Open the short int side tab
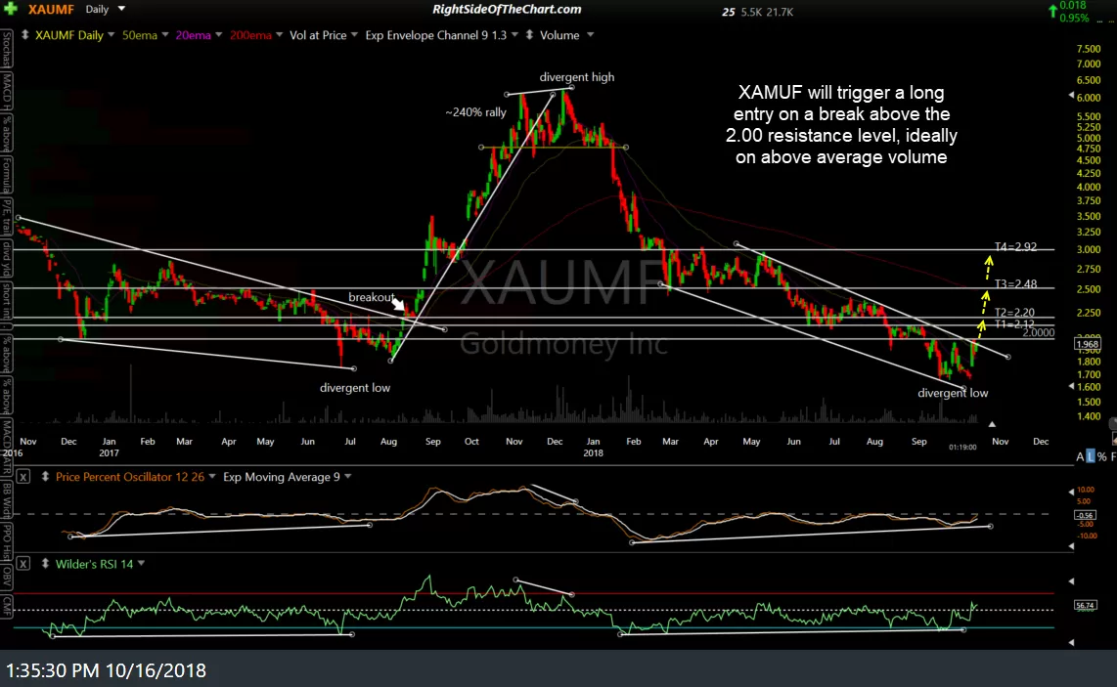The height and width of the screenshot is (687, 1117). tap(7, 300)
